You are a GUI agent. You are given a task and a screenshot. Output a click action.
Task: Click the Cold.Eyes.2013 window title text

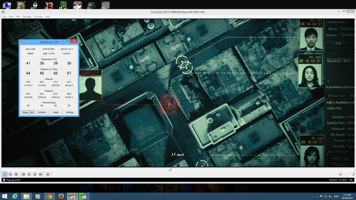(x=178, y=12)
